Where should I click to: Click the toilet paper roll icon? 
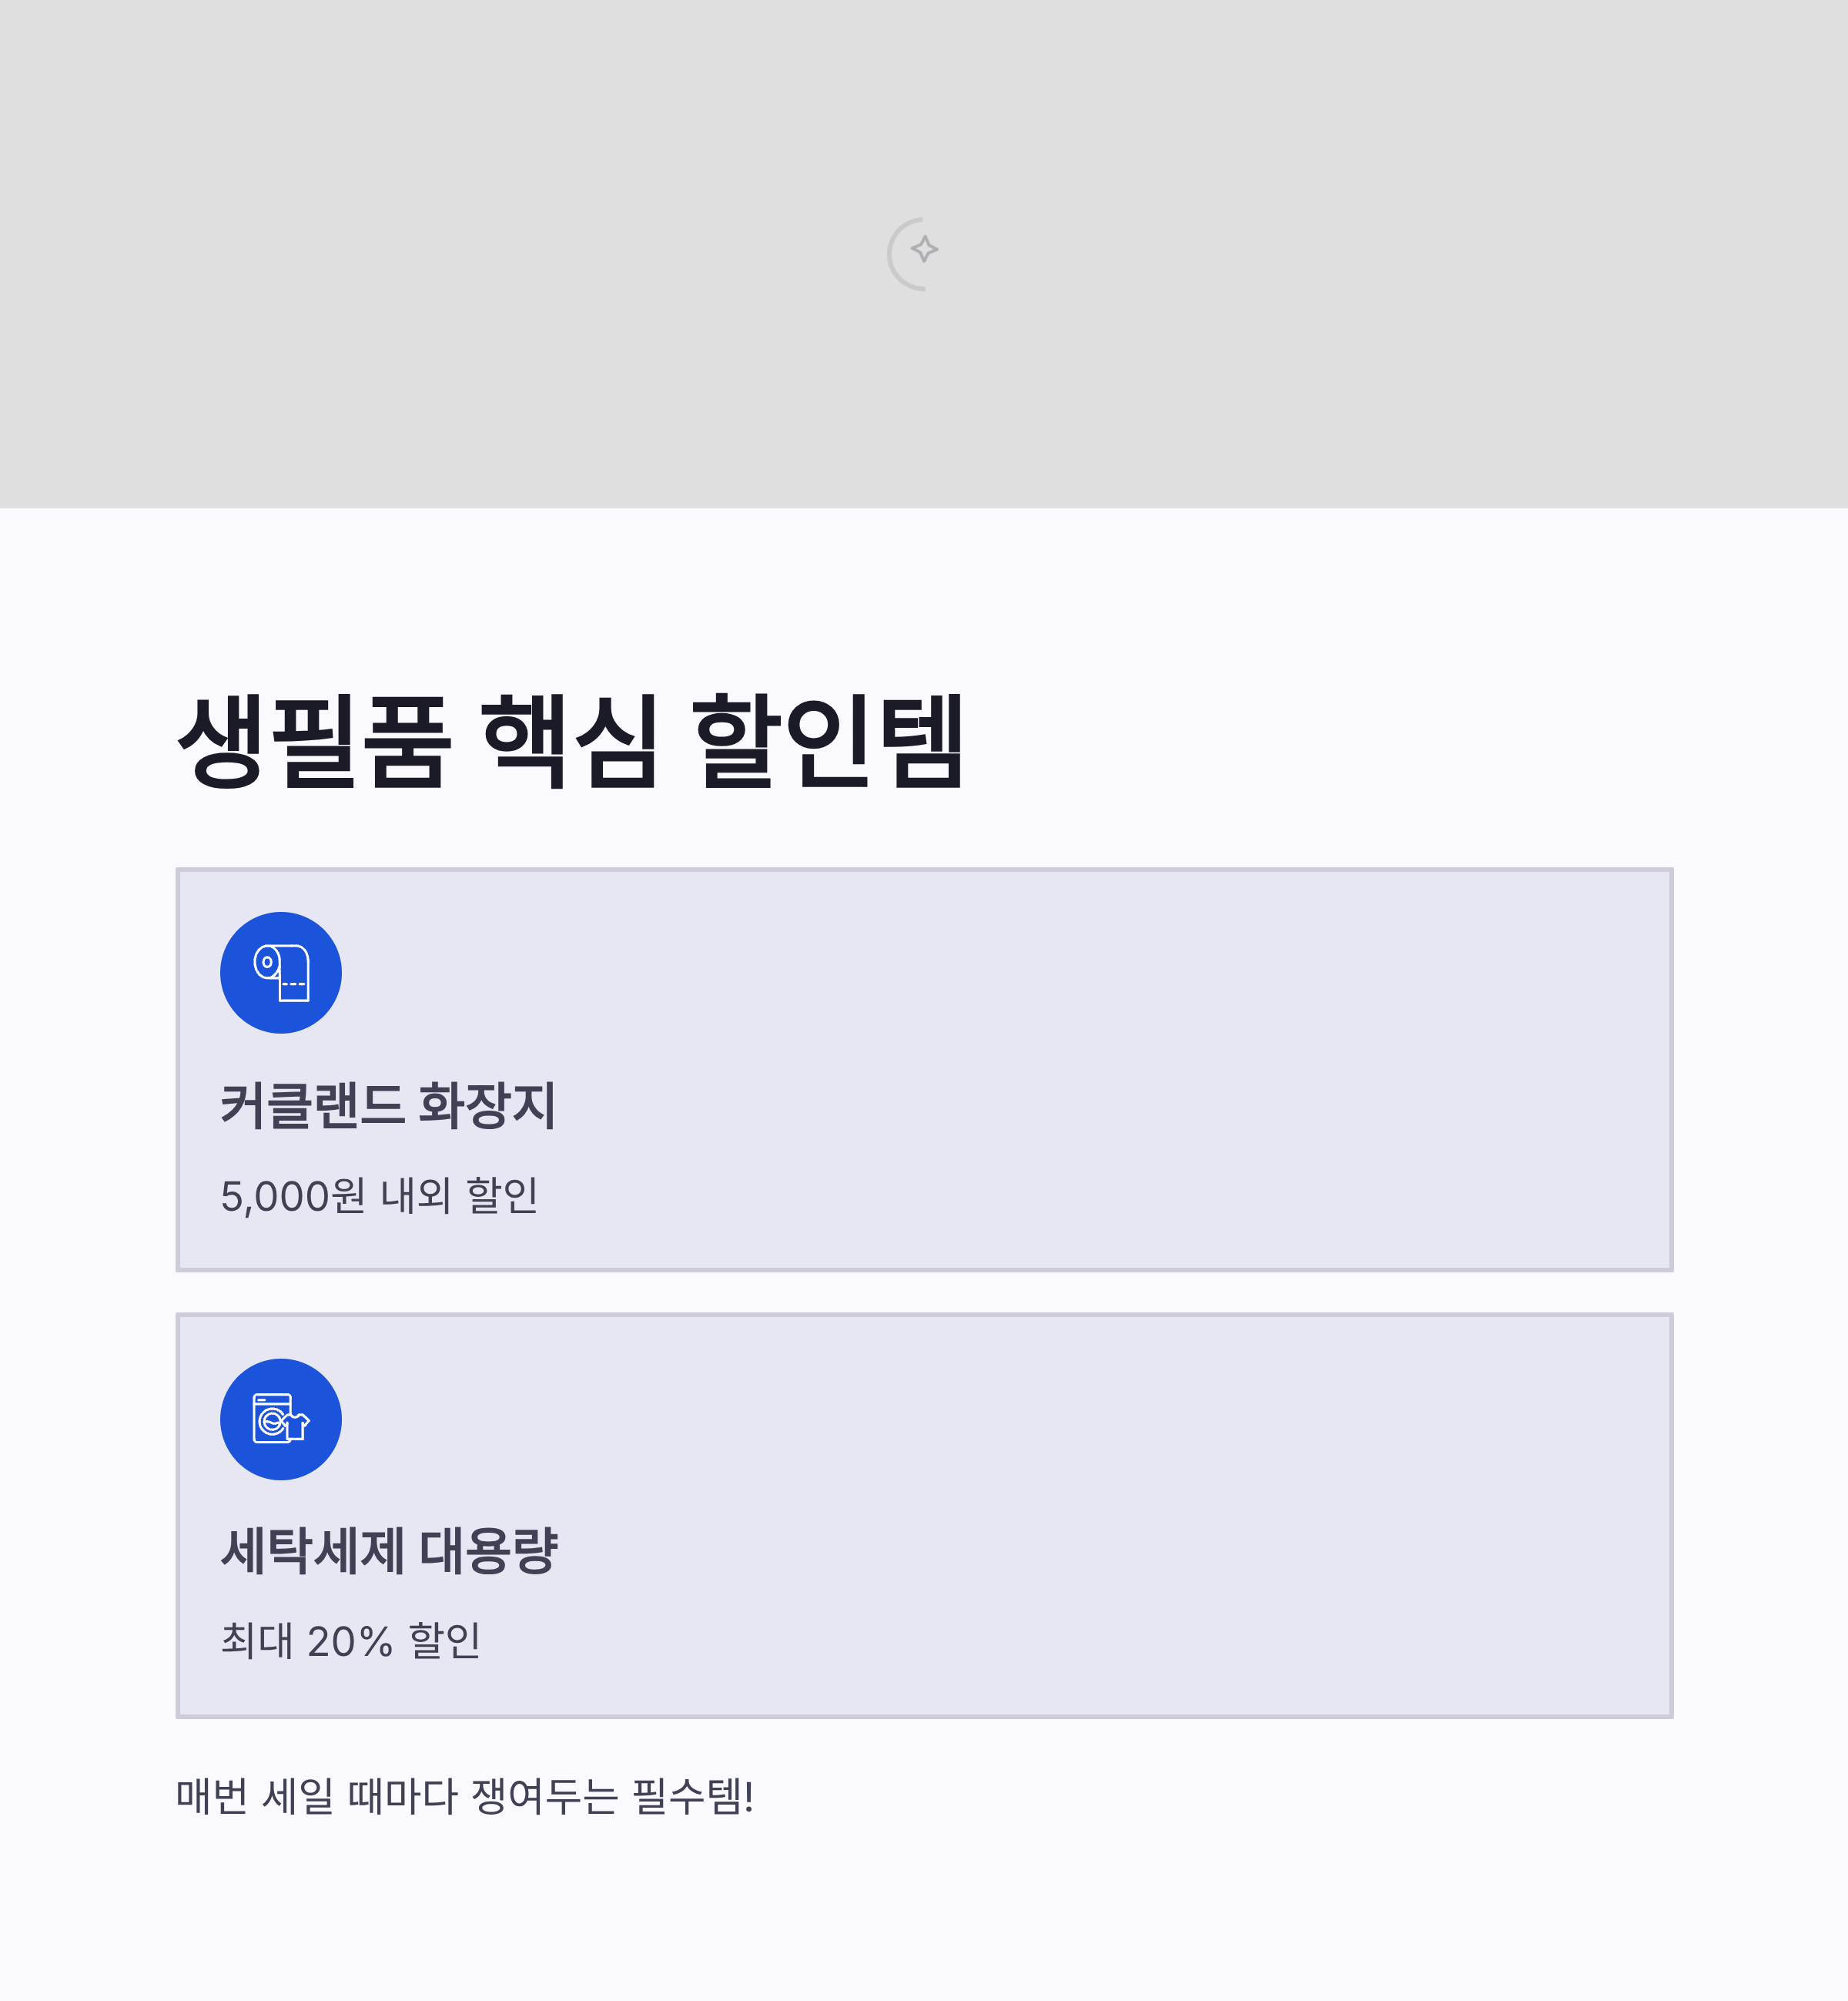tap(281, 973)
